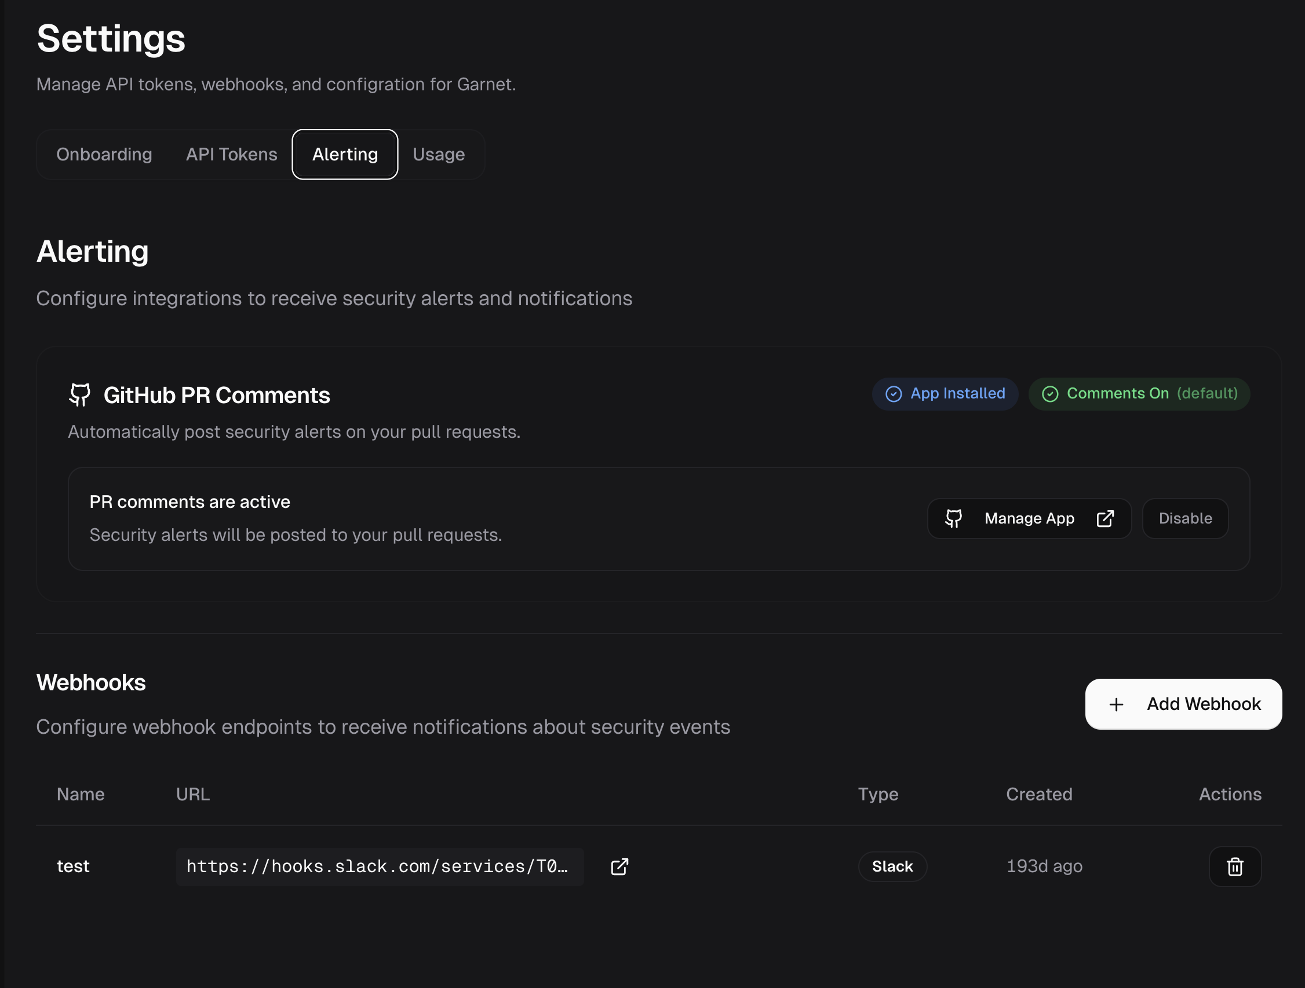Click the truncated hooks.slack.com URL field
The image size is (1305, 988).
(x=379, y=866)
